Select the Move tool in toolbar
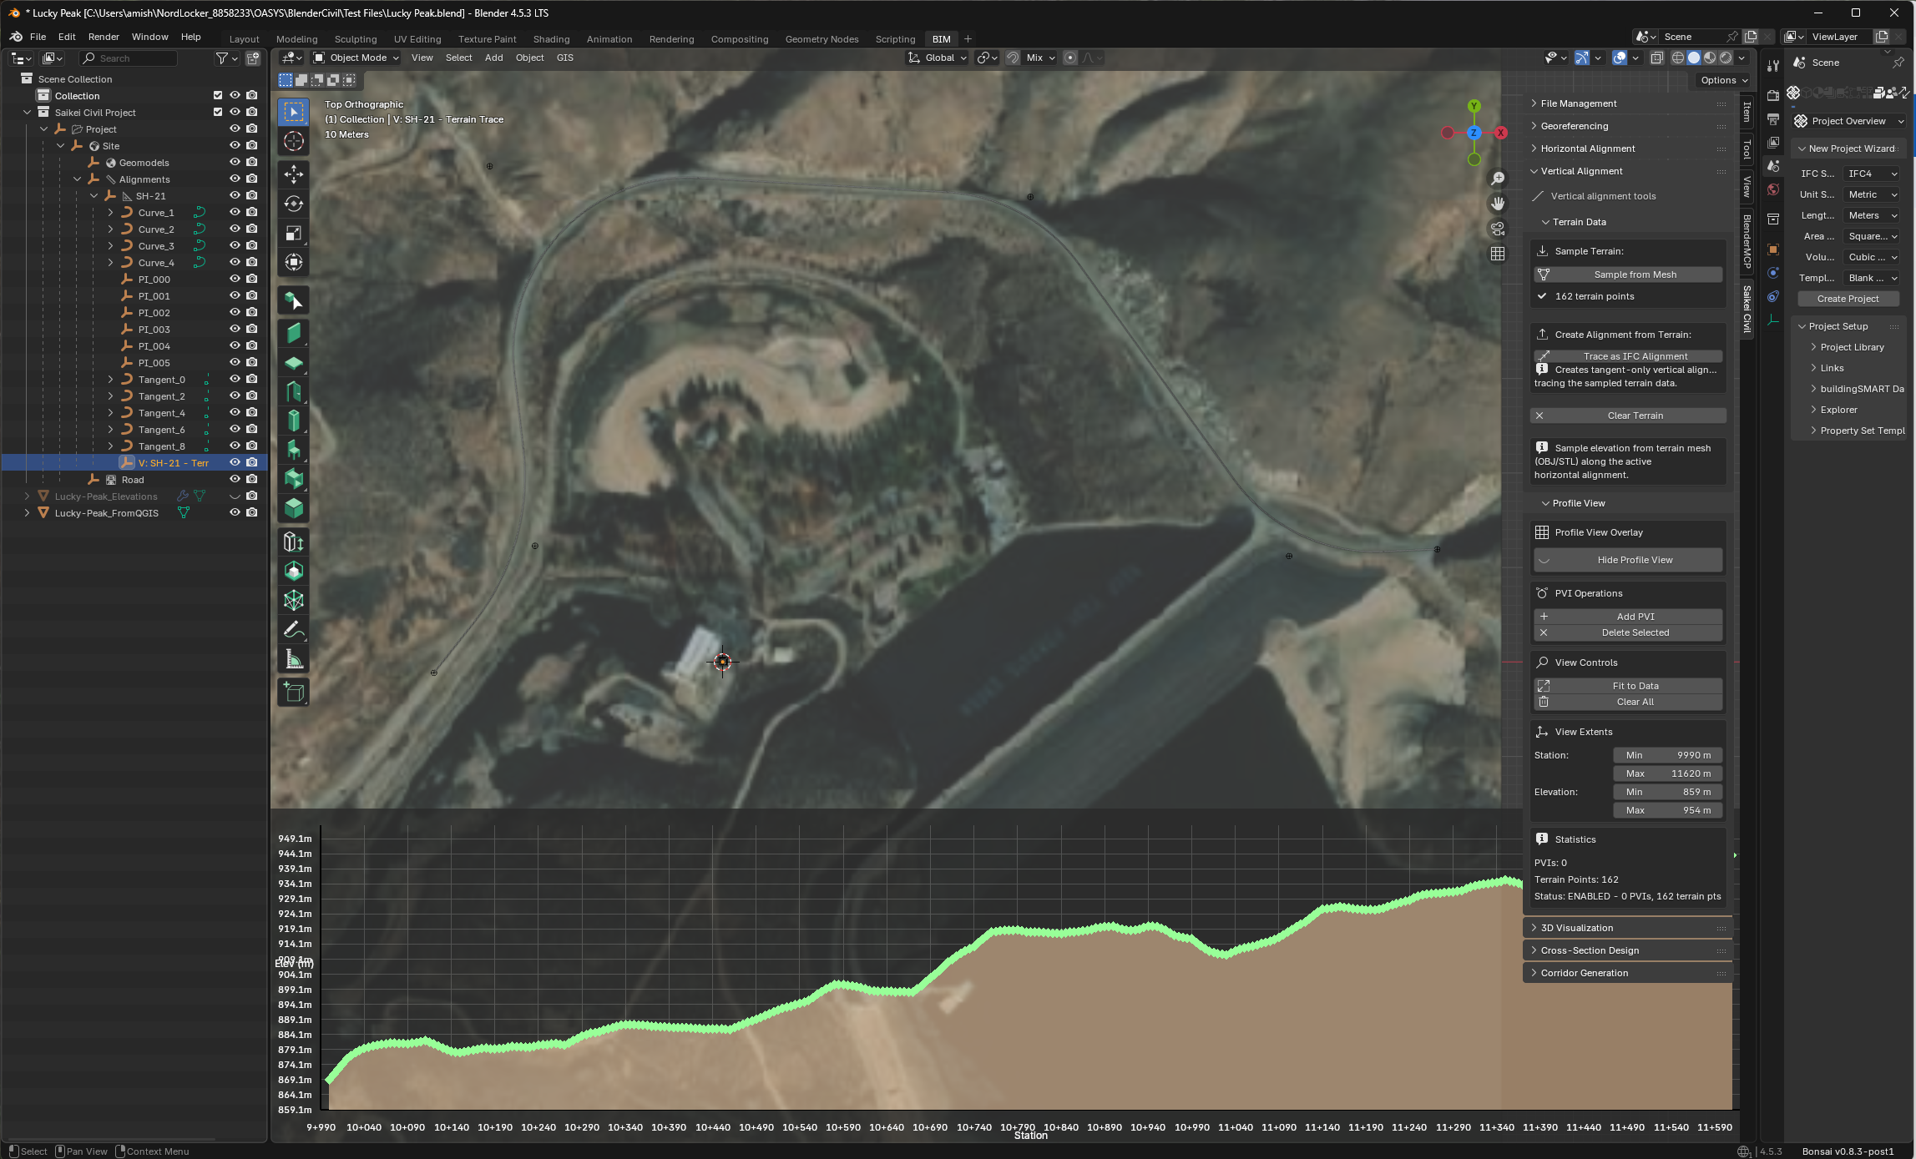The image size is (1916, 1159). (293, 174)
